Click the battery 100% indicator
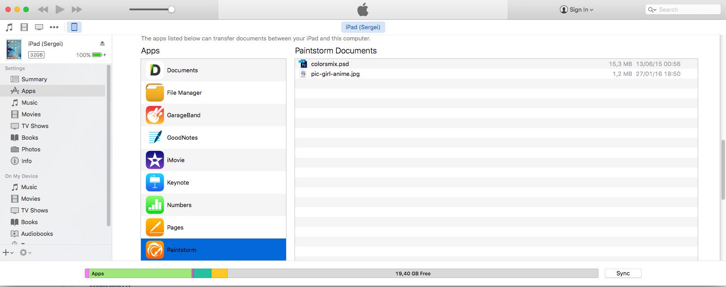The width and height of the screenshot is (726, 287). [91, 55]
